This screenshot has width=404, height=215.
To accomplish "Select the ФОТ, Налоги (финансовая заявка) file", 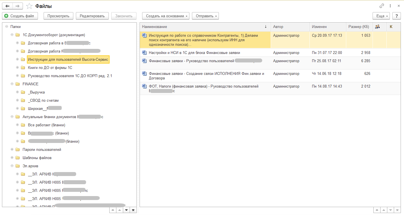I will tap(204, 89).
